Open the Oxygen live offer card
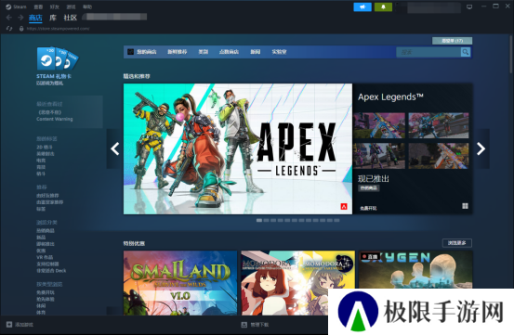The width and height of the screenshot is (514, 335). pyautogui.click(x=415, y=269)
